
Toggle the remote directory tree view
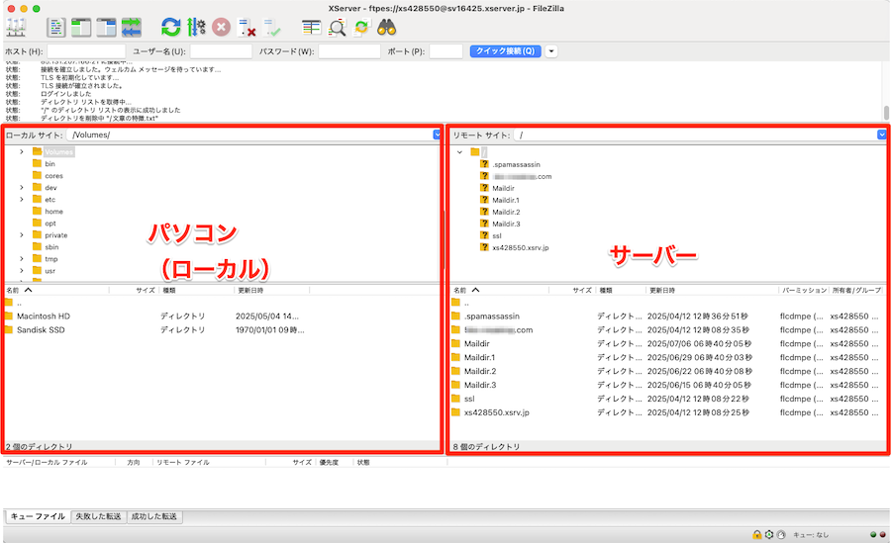click(106, 28)
